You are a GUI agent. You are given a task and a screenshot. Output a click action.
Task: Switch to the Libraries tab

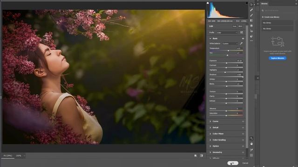(264, 4)
